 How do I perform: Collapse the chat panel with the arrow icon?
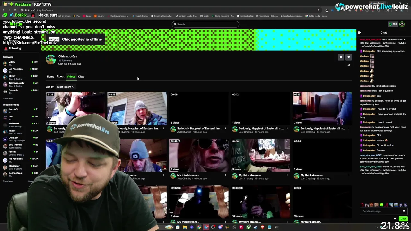[359, 33]
